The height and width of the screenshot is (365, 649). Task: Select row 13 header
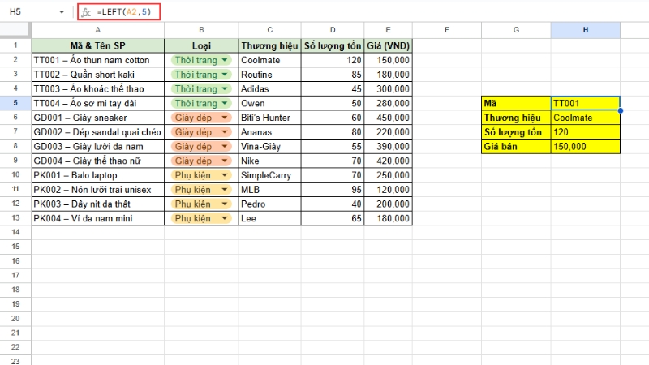pos(15,218)
